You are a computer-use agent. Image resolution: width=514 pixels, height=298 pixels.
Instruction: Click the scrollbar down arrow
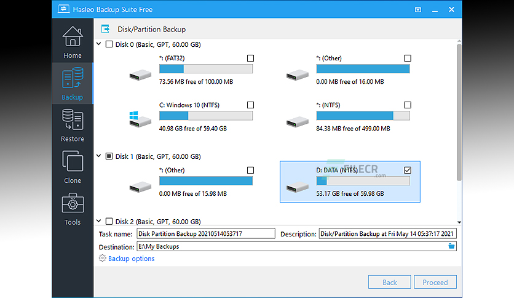tap(459, 222)
